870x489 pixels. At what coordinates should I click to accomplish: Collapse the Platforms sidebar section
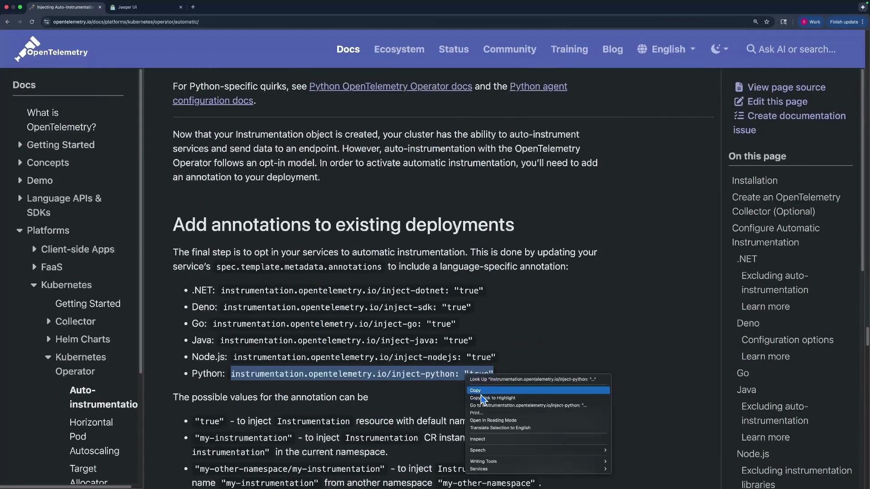tap(19, 230)
